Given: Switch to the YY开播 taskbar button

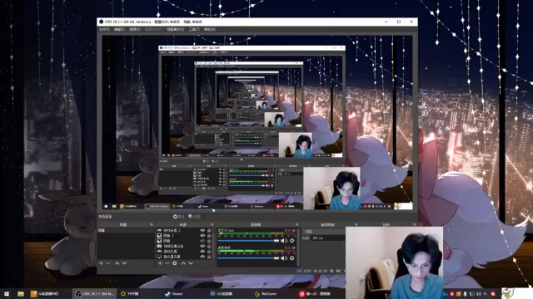Looking at the screenshot, I should 130,294.
